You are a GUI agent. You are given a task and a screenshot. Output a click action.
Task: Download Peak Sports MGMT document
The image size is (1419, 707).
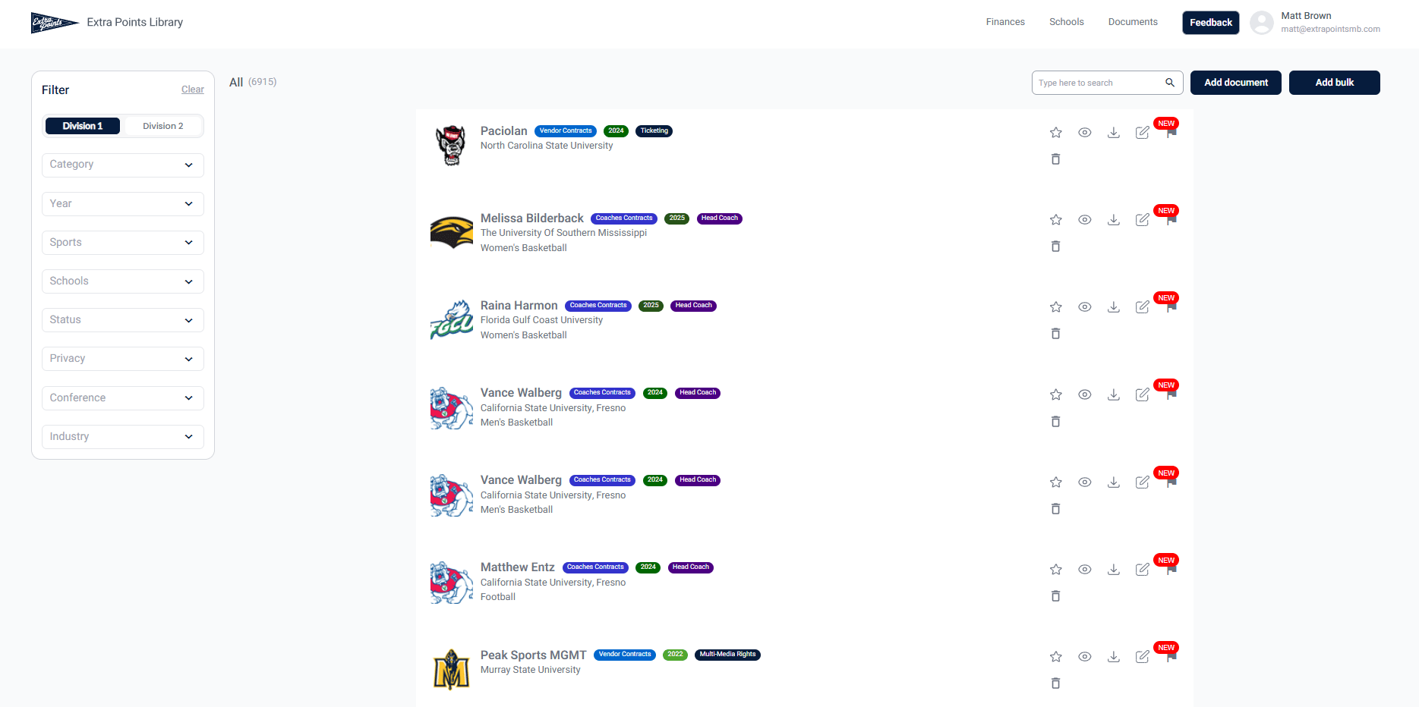(x=1114, y=657)
